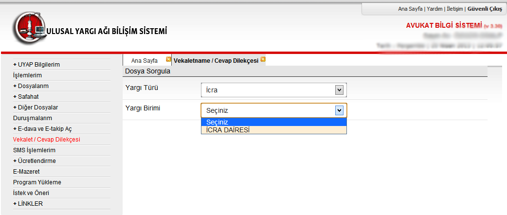
Task: Expand the LİNKLER sidebar section
Action: pos(28,204)
